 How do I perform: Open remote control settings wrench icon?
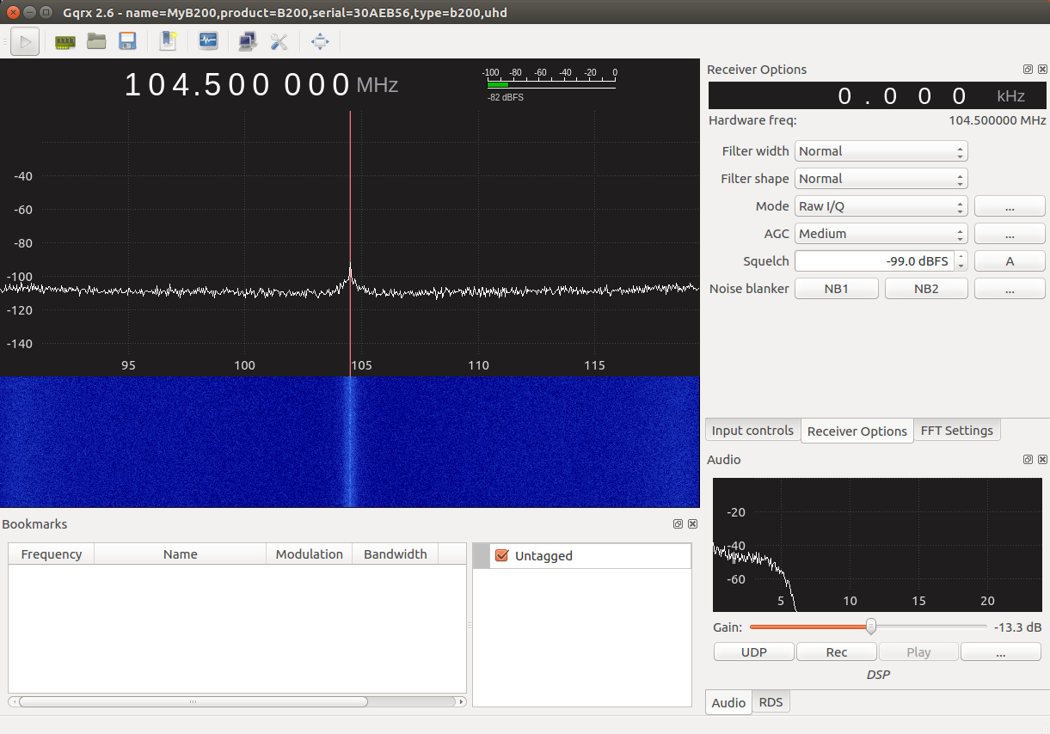[x=279, y=41]
